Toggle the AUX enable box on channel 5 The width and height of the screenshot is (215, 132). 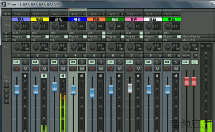click(x=104, y=33)
